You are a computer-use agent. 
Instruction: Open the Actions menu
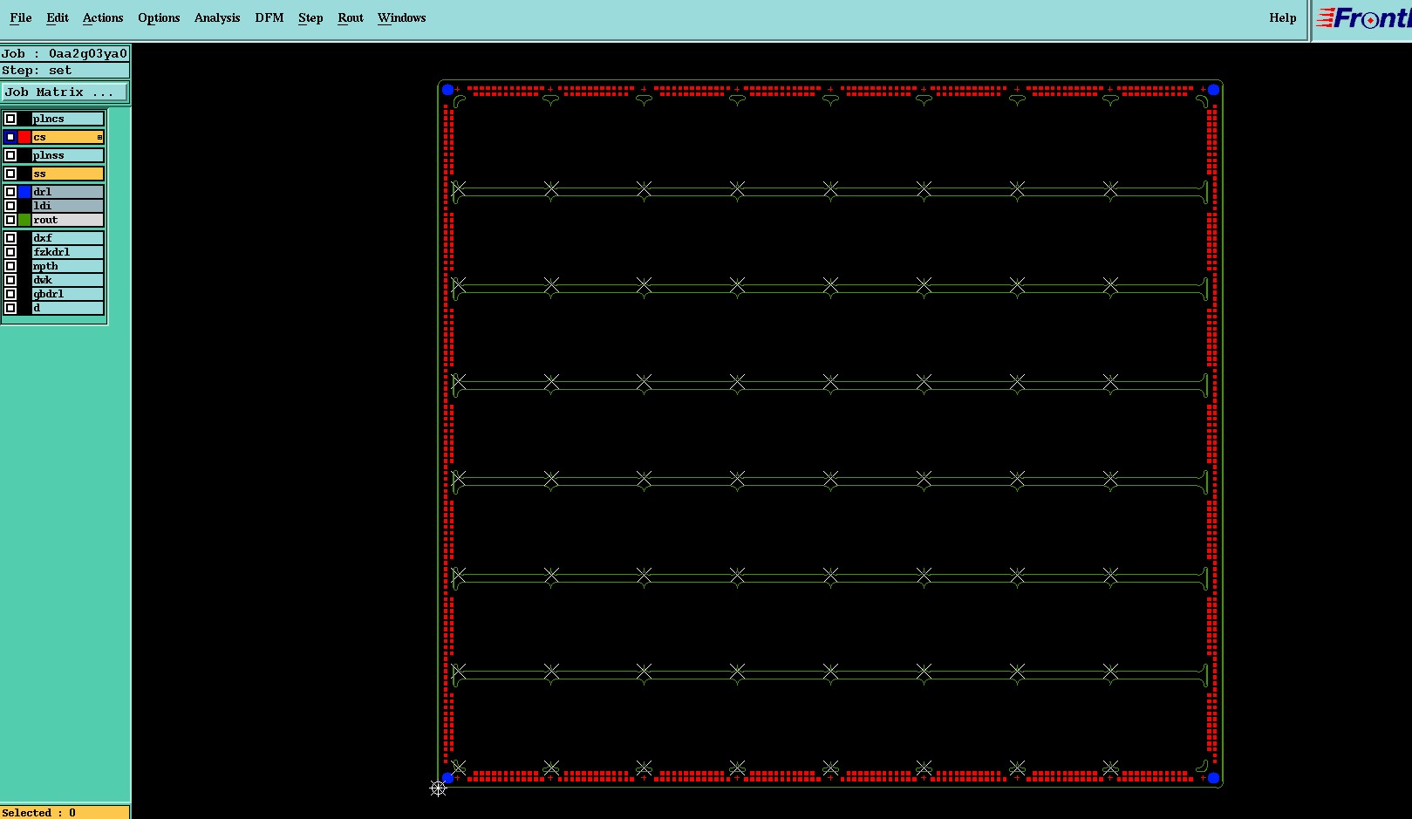103,17
